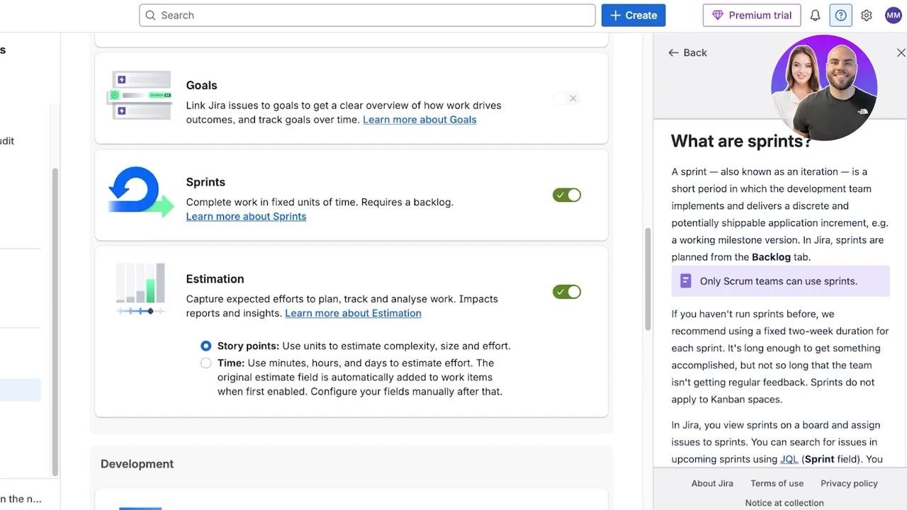The width and height of the screenshot is (907, 510).
Task: Click the What are sprints? heading
Action: (741, 141)
